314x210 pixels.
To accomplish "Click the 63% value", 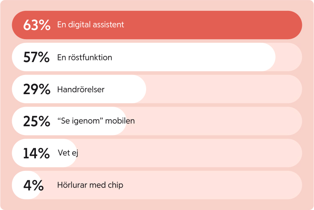I will pyautogui.click(x=37, y=25).
